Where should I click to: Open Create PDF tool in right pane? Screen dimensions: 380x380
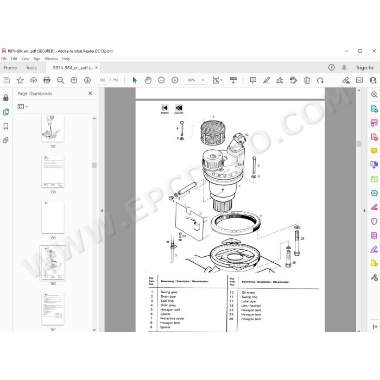(374, 137)
